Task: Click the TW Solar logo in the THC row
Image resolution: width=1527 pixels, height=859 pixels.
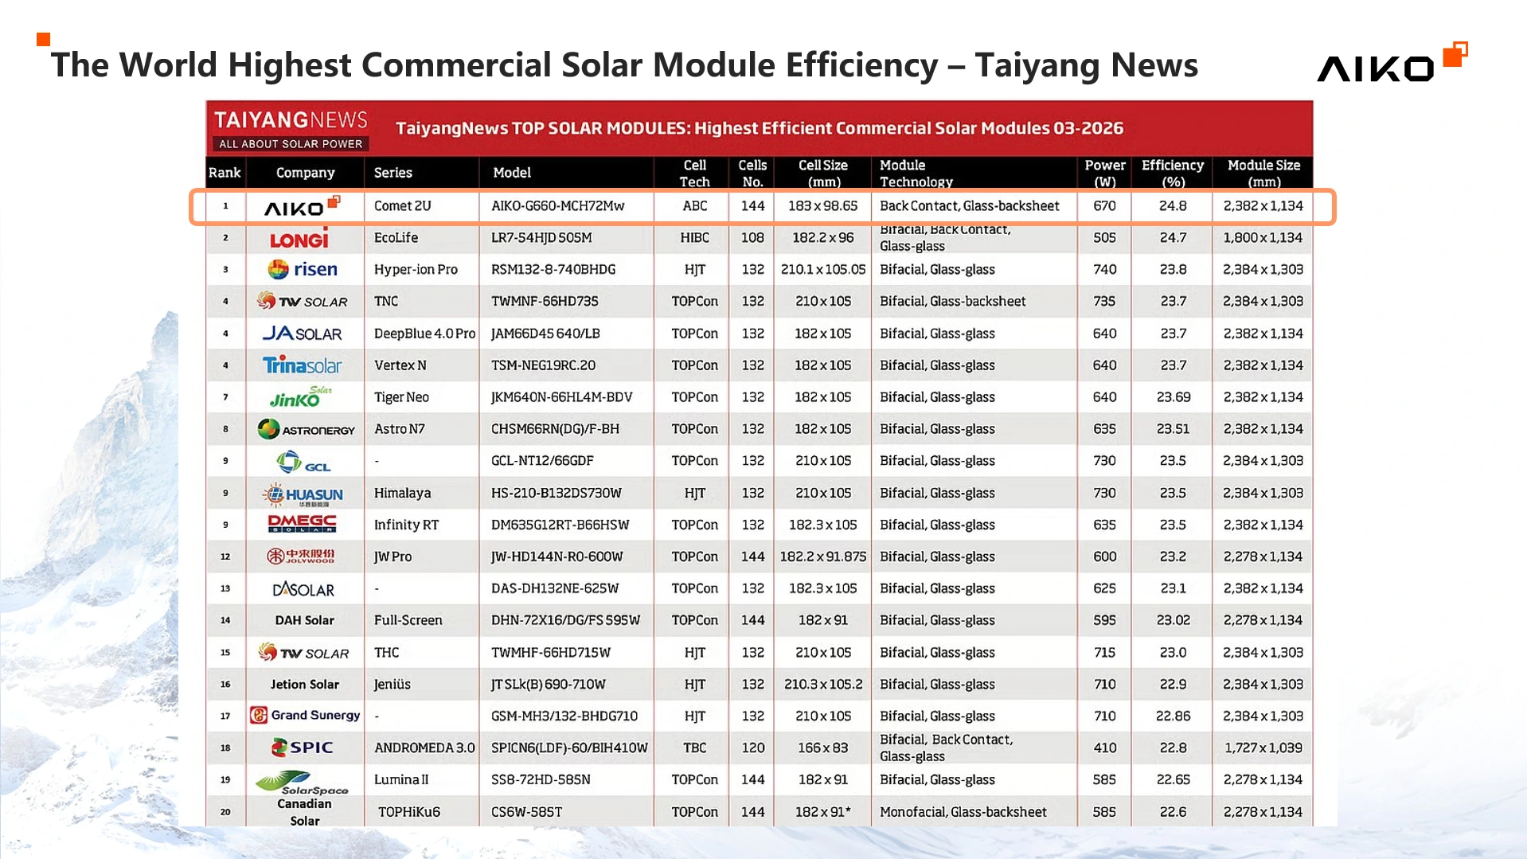Action: (x=303, y=653)
